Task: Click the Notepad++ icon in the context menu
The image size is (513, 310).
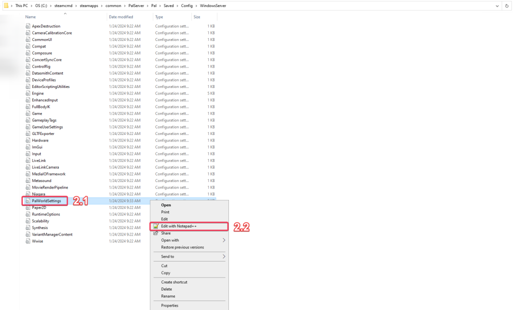Action: click(x=157, y=226)
